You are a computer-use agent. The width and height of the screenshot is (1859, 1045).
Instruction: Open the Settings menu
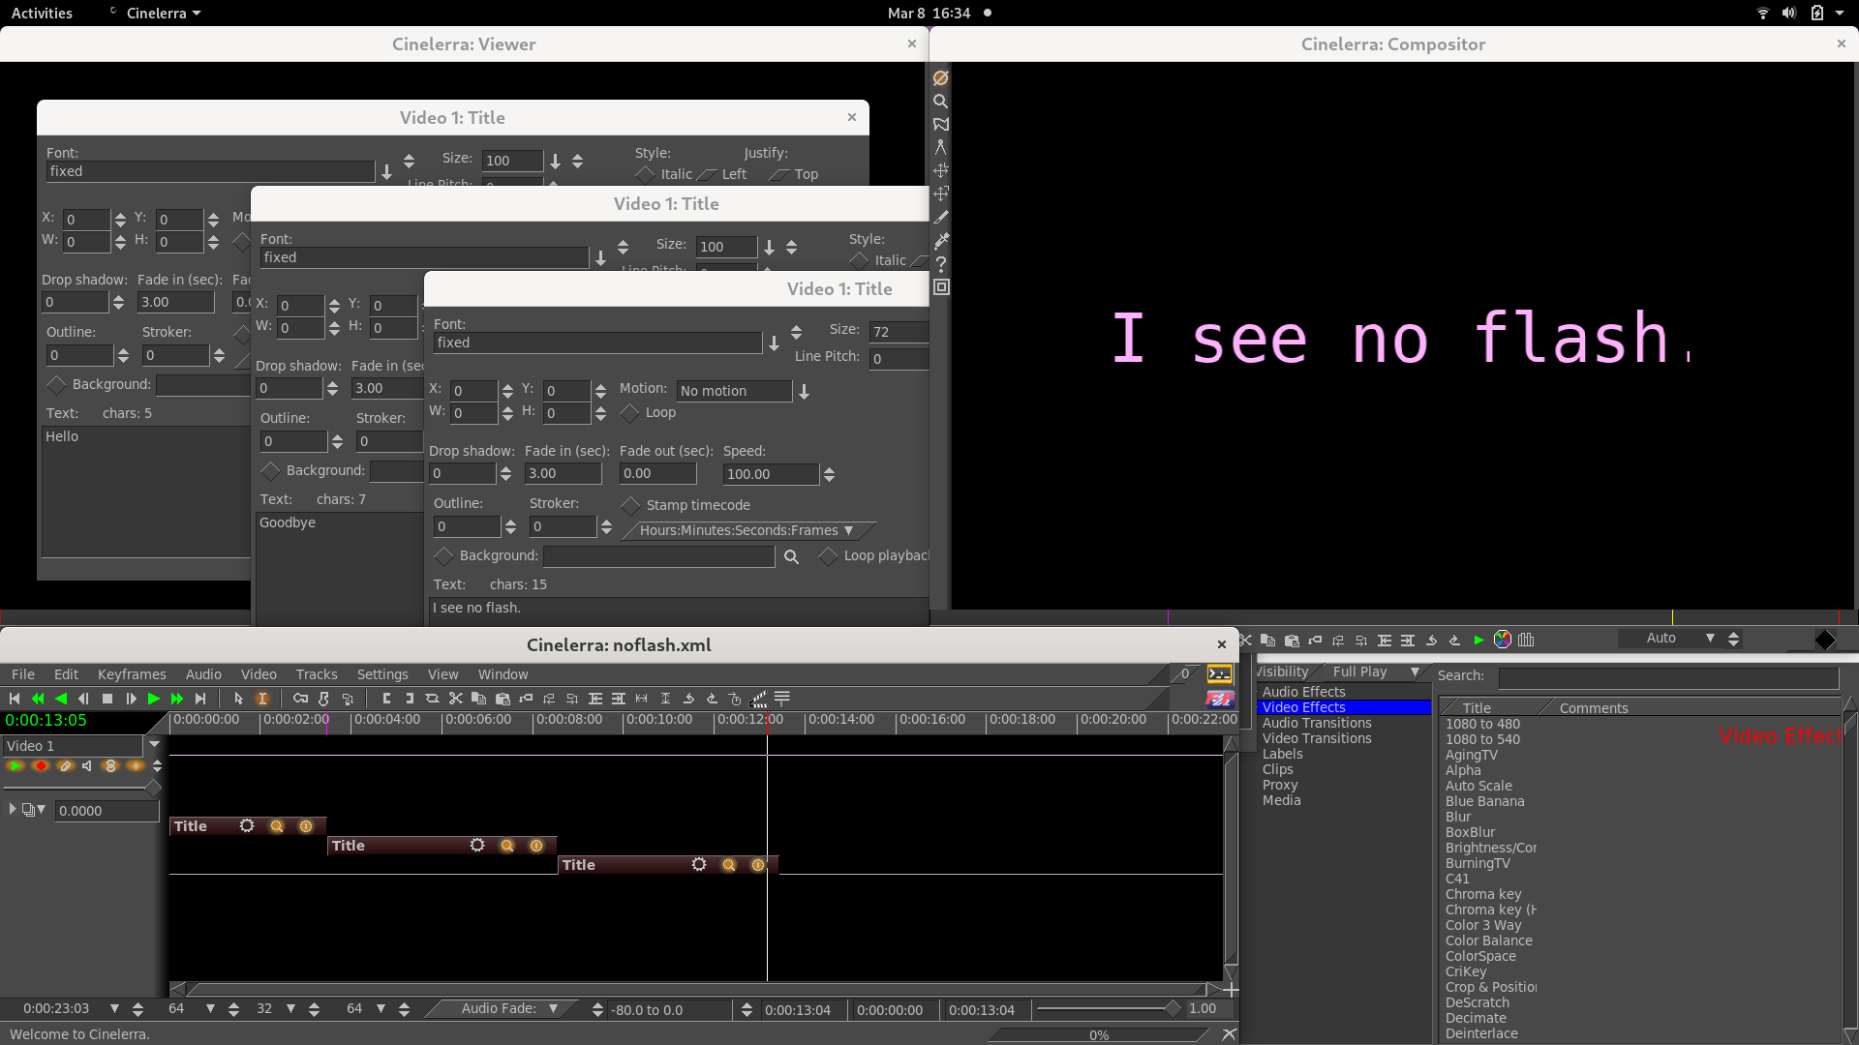[382, 674]
